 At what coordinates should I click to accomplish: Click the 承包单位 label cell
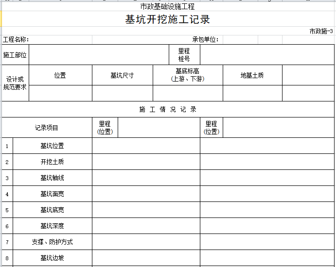pos(205,39)
